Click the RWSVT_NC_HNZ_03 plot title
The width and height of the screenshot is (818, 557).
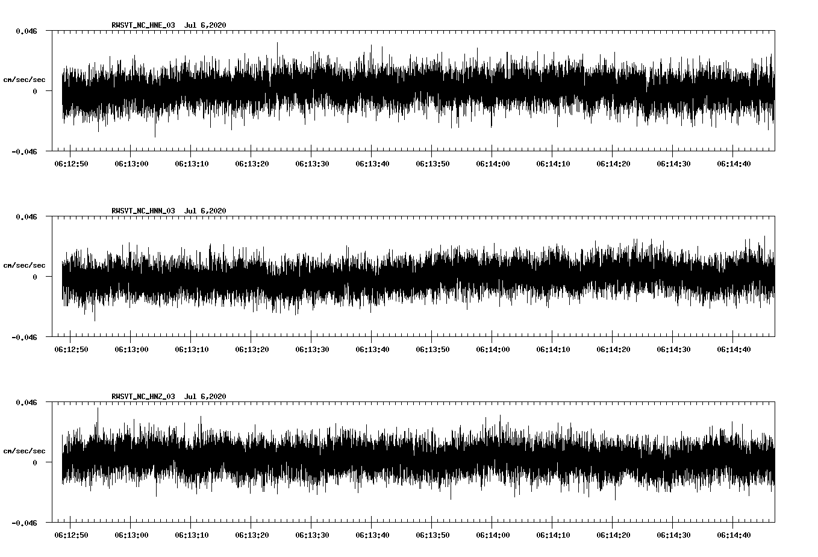[143, 396]
